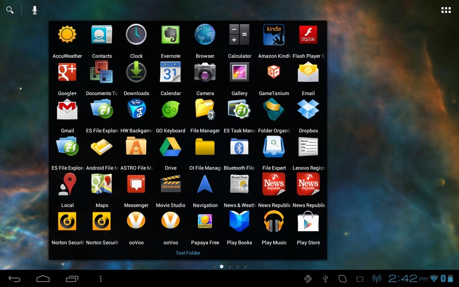Tap the clock showing 2:42 PM

[408, 278]
